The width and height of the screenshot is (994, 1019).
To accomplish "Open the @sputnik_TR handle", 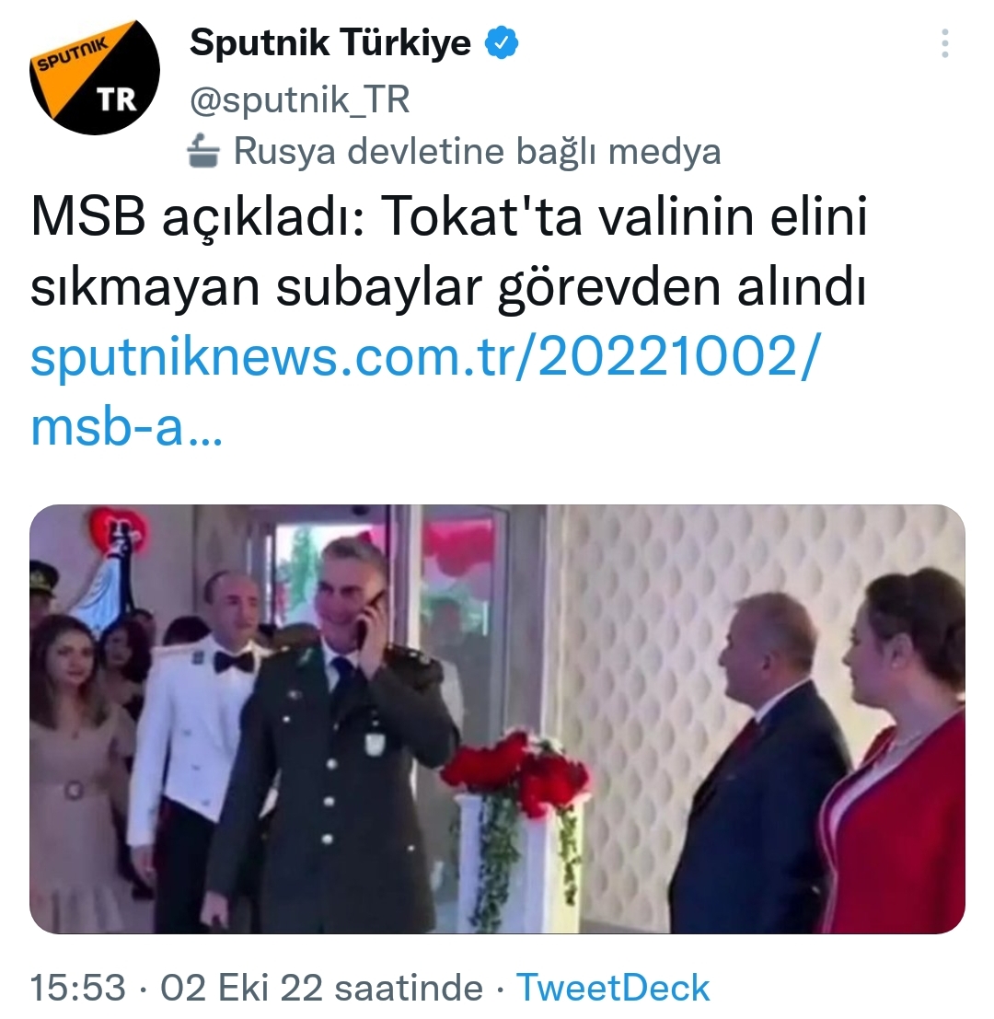I will [x=299, y=99].
